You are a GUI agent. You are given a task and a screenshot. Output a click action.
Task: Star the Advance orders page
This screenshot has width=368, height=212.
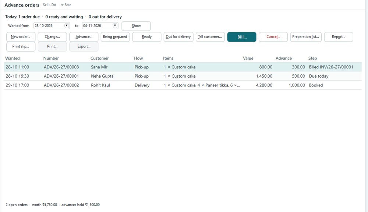tap(66, 5)
